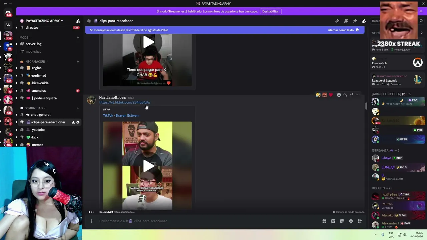The image size is (427, 240).
Task: Open the League of Legends activity card
Action: tap(397, 80)
